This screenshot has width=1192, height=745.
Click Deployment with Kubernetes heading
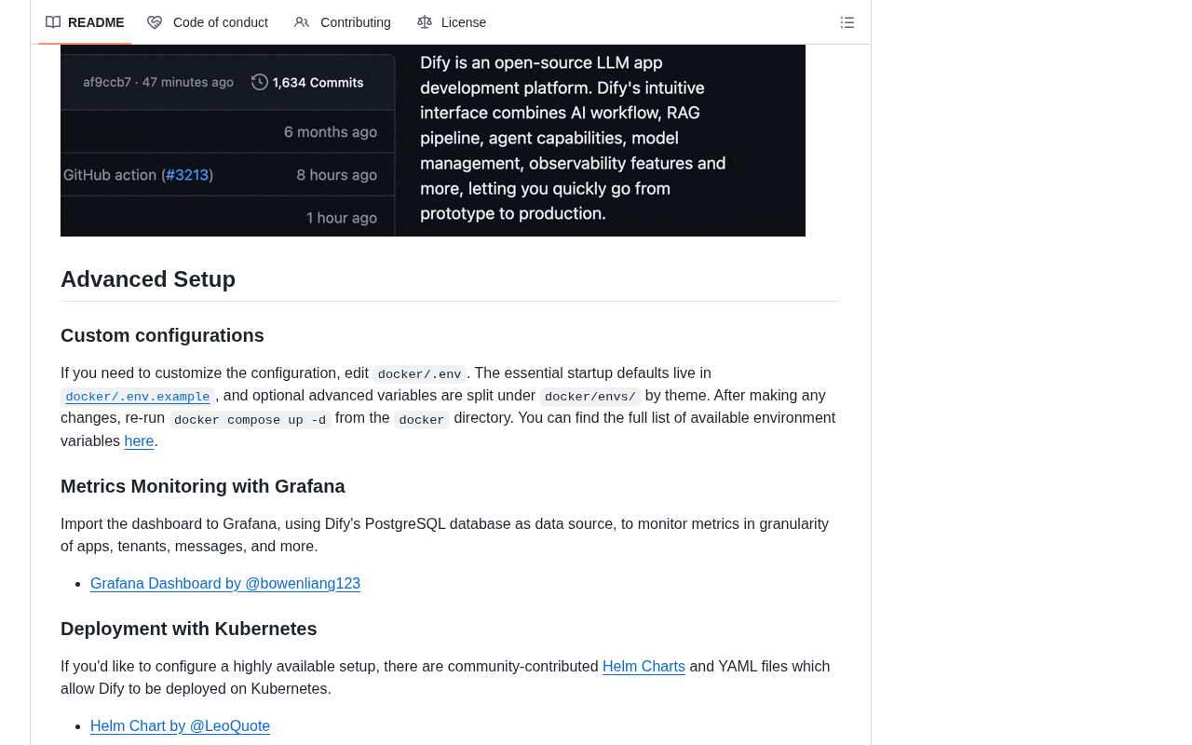[x=189, y=629]
